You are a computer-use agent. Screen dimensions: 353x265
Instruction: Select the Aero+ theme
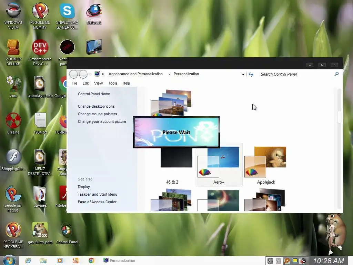pos(219,165)
